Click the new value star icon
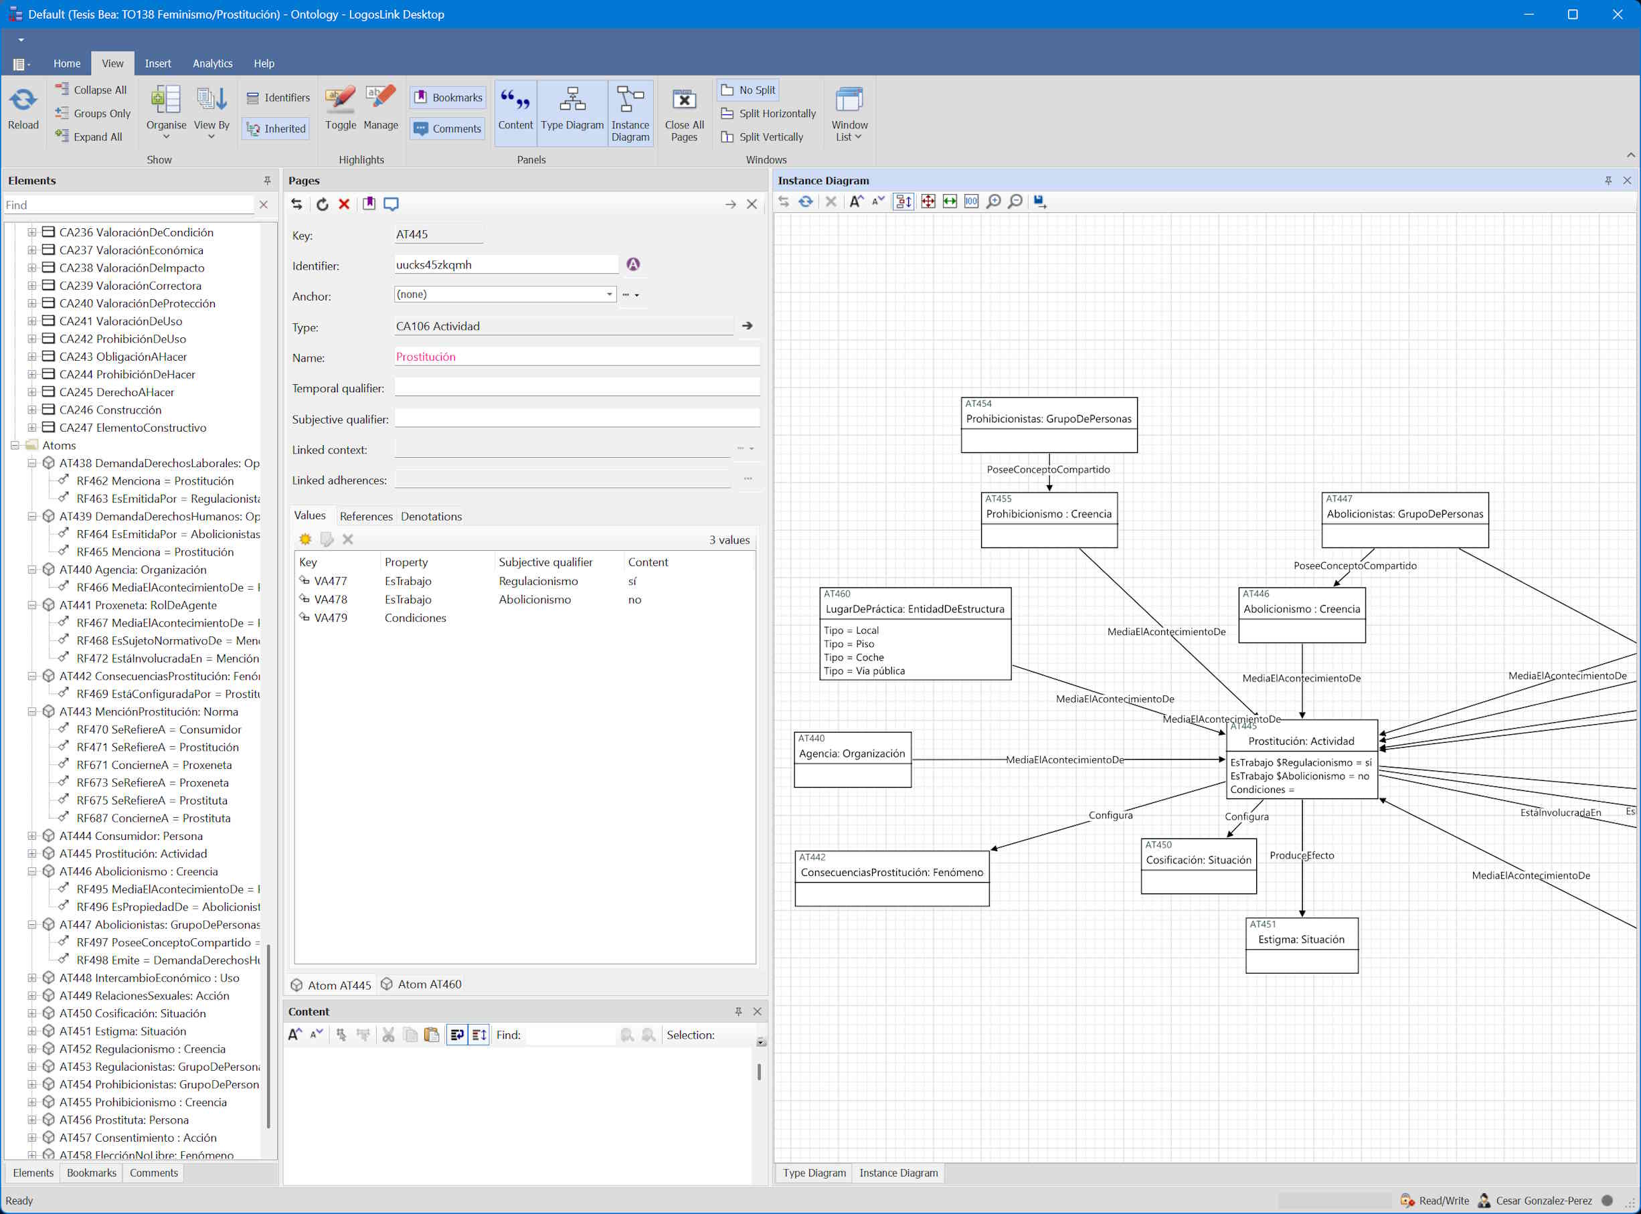1641x1214 pixels. point(306,539)
